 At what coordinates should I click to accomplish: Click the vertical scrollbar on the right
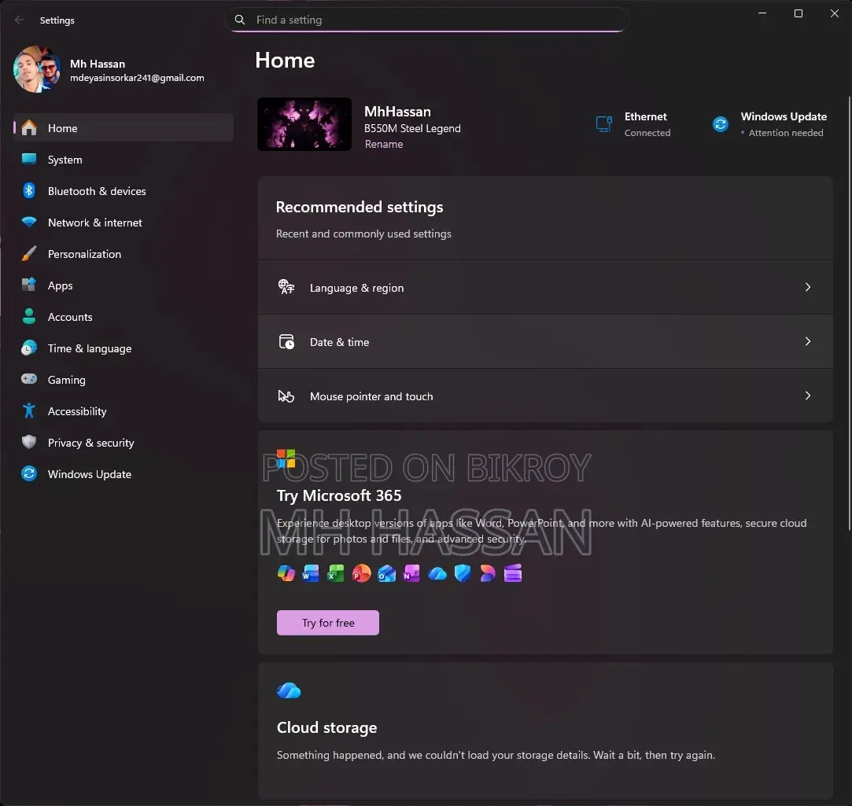point(850,313)
